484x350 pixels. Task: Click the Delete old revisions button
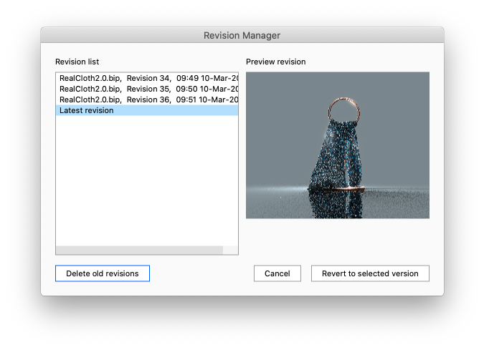tap(103, 273)
